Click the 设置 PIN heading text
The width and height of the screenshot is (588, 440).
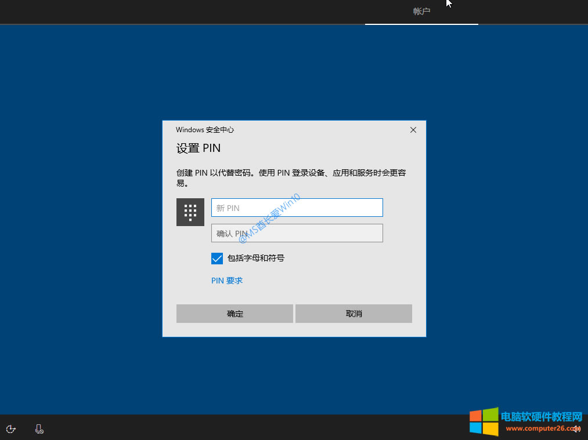199,148
